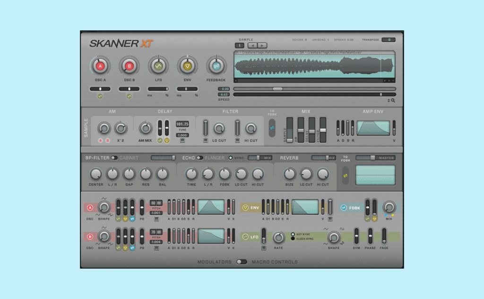Screen dimensions: 484x299
Task: Click the delay TUNE value 101.75
Action: [x=182, y=124]
